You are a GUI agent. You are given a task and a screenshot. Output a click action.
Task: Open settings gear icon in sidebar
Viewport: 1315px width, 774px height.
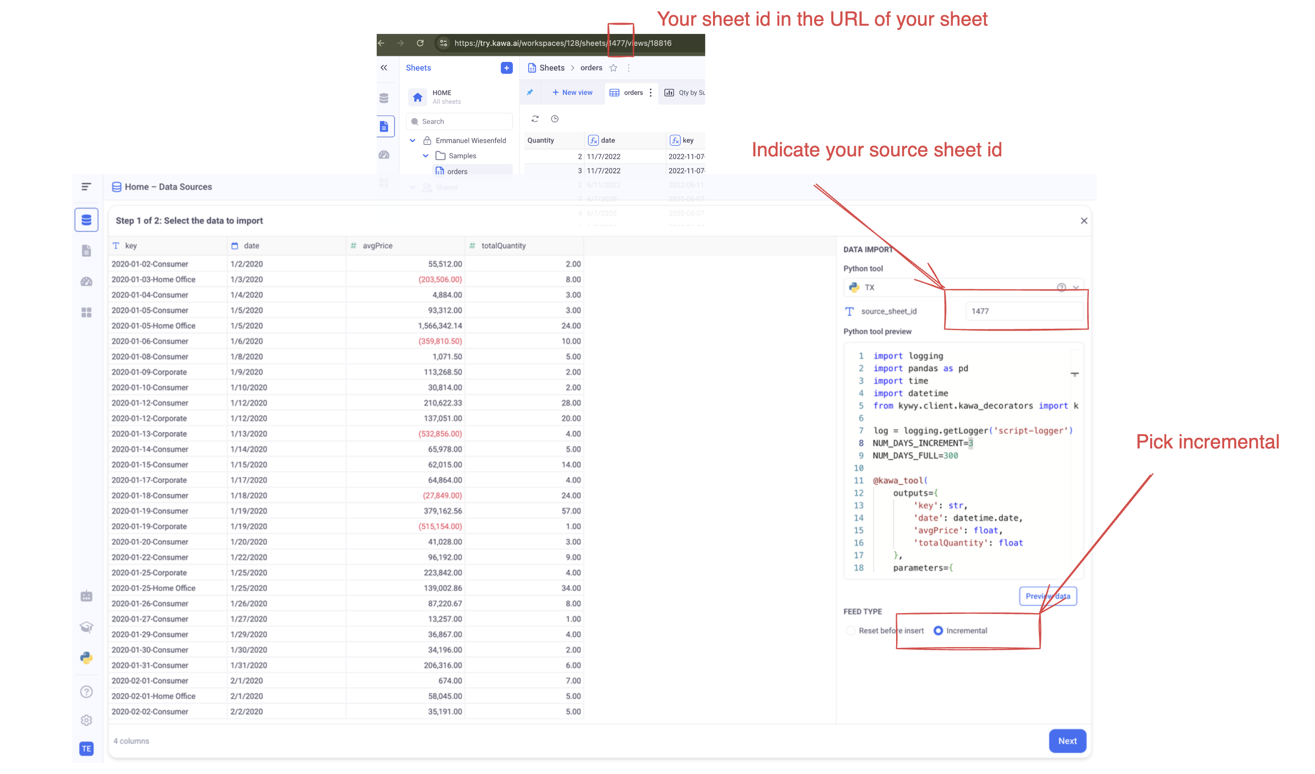pos(87,721)
